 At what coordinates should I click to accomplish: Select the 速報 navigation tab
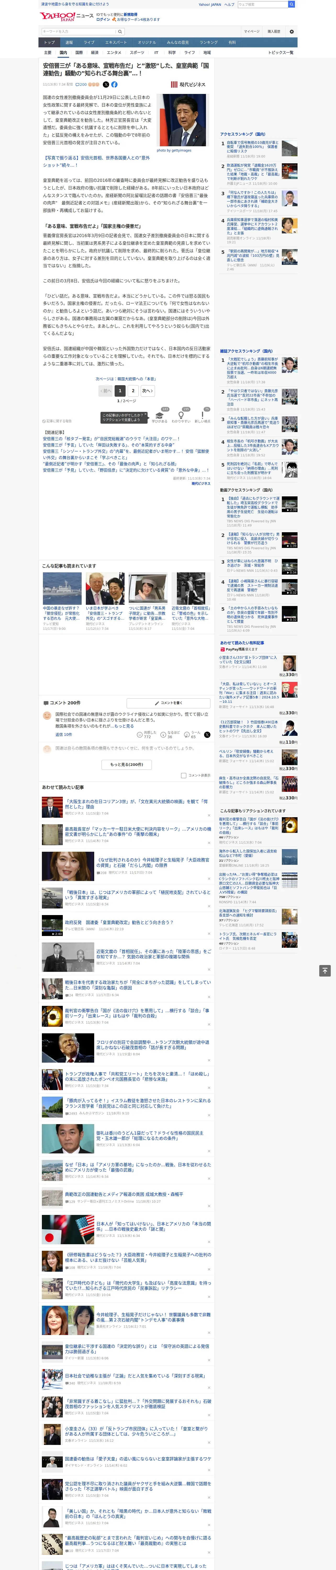(69, 42)
